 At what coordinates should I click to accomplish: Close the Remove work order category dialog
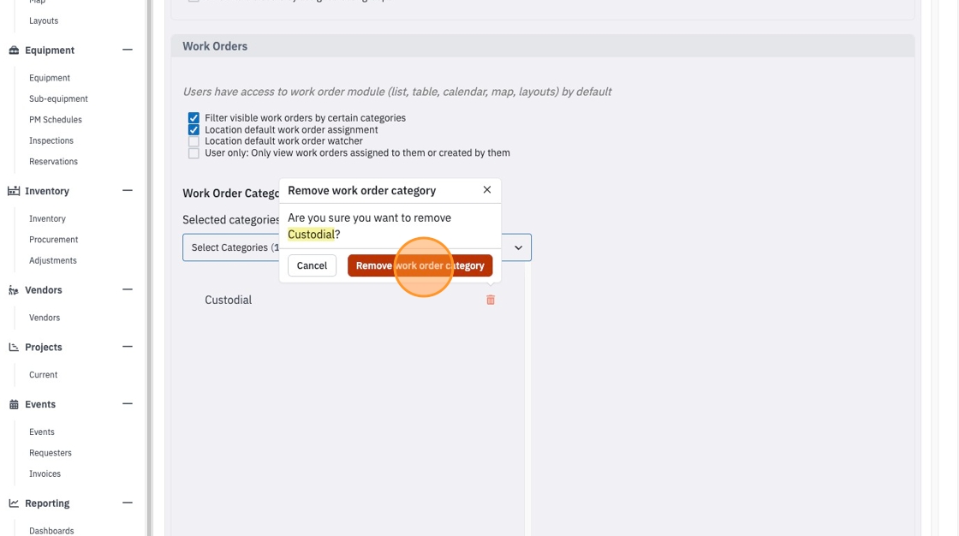point(487,190)
